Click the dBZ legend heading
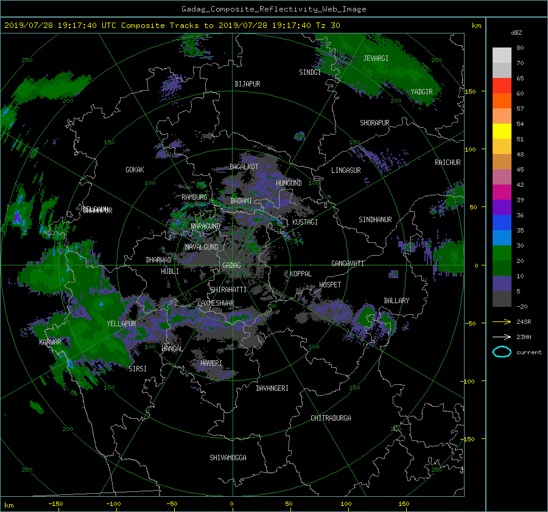 click(516, 33)
